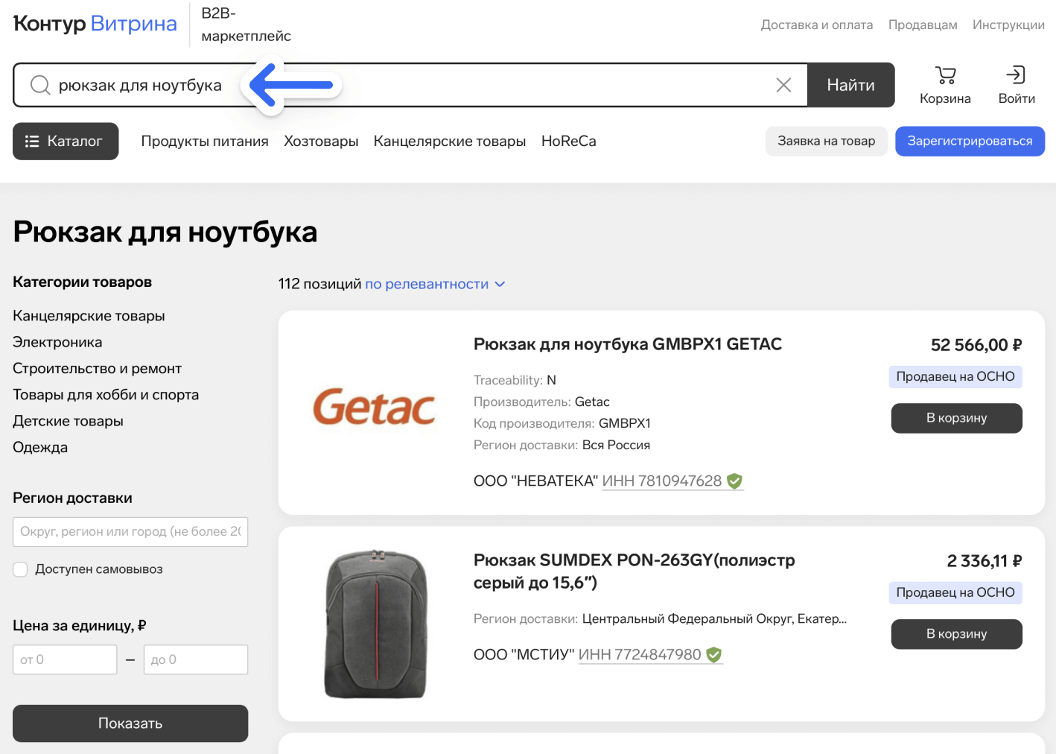This screenshot has height=754, width=1056.
Task: Click the verified shield next to ИНН 7724847980
Action: 713,655
